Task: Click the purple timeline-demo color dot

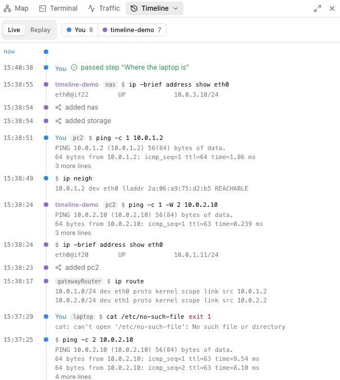Action: click(x=105, y=30)
